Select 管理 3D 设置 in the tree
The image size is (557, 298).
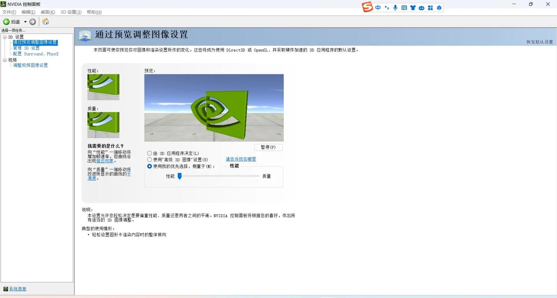(x=26, y=48)
